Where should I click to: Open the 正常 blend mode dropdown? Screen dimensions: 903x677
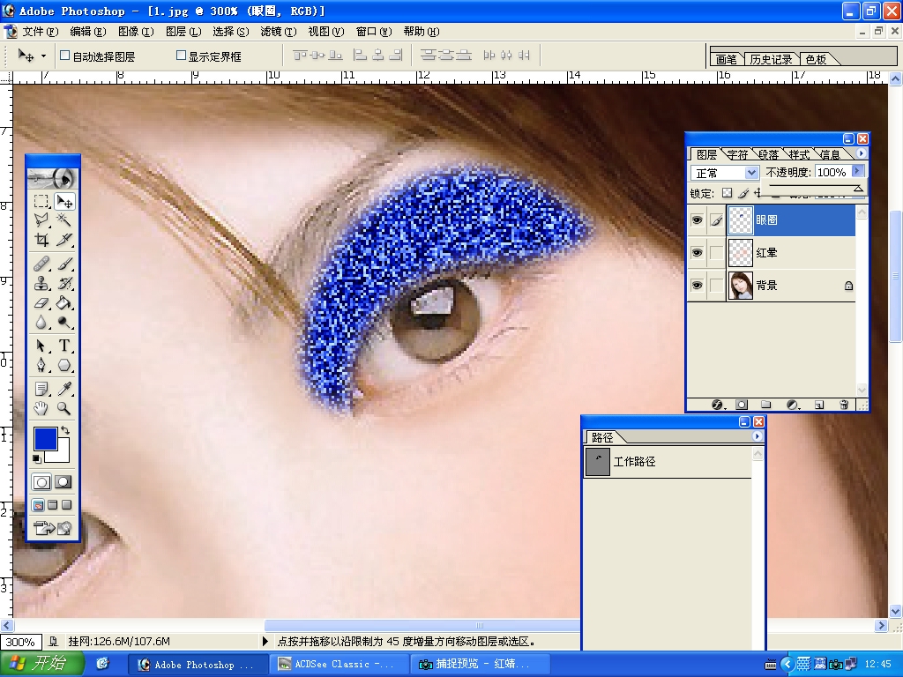click(x=751, y=173)
